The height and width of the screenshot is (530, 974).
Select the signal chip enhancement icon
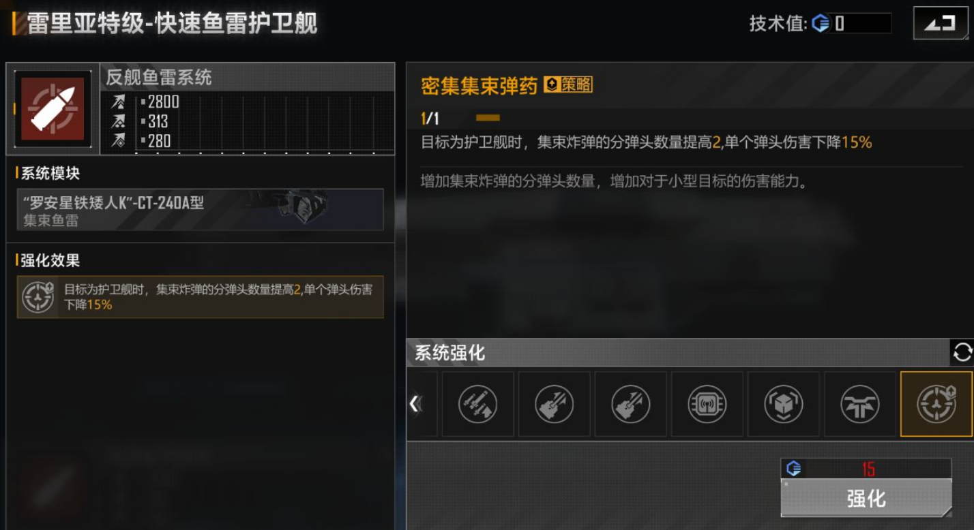707,404
